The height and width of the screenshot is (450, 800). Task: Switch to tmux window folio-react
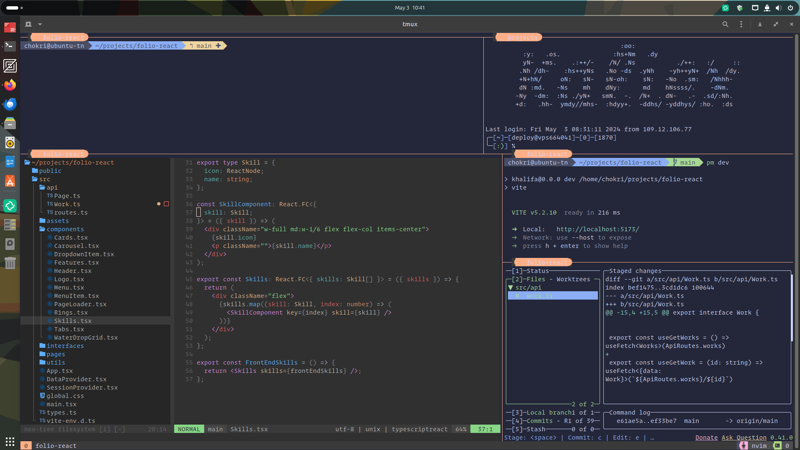click(56, 445)
